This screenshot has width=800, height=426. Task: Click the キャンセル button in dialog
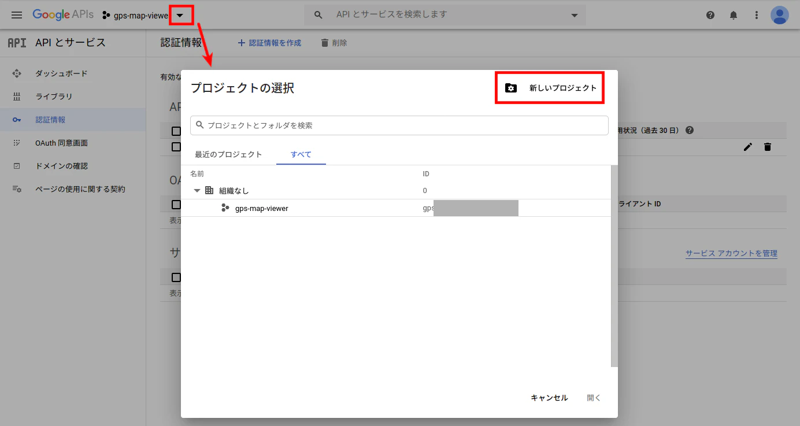(x=549, y=398)
